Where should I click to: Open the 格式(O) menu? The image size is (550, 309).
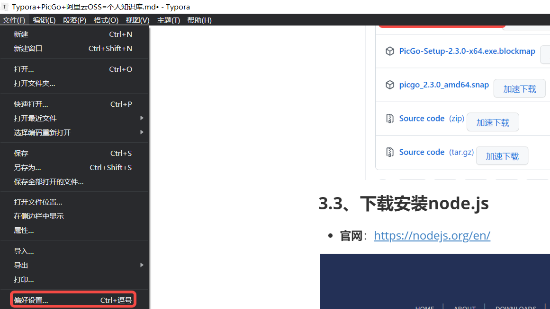coord(106,20)
